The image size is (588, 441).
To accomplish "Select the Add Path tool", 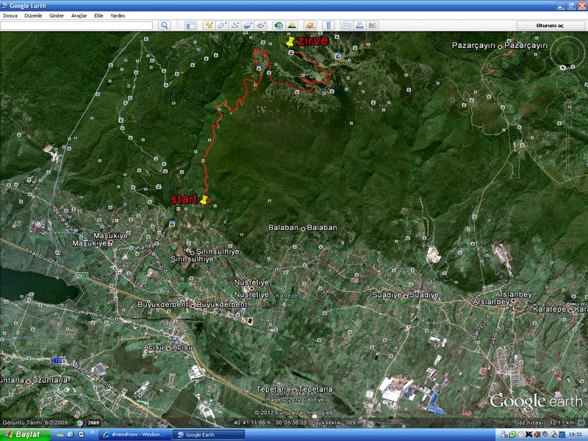I will [235, 25].
